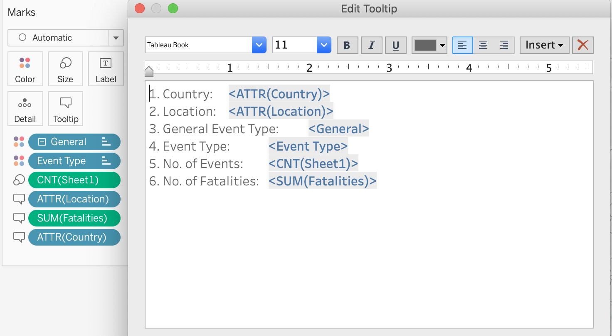612x336 pixels.
Task: Toggle underline formatting
Action: click(395, 45)
